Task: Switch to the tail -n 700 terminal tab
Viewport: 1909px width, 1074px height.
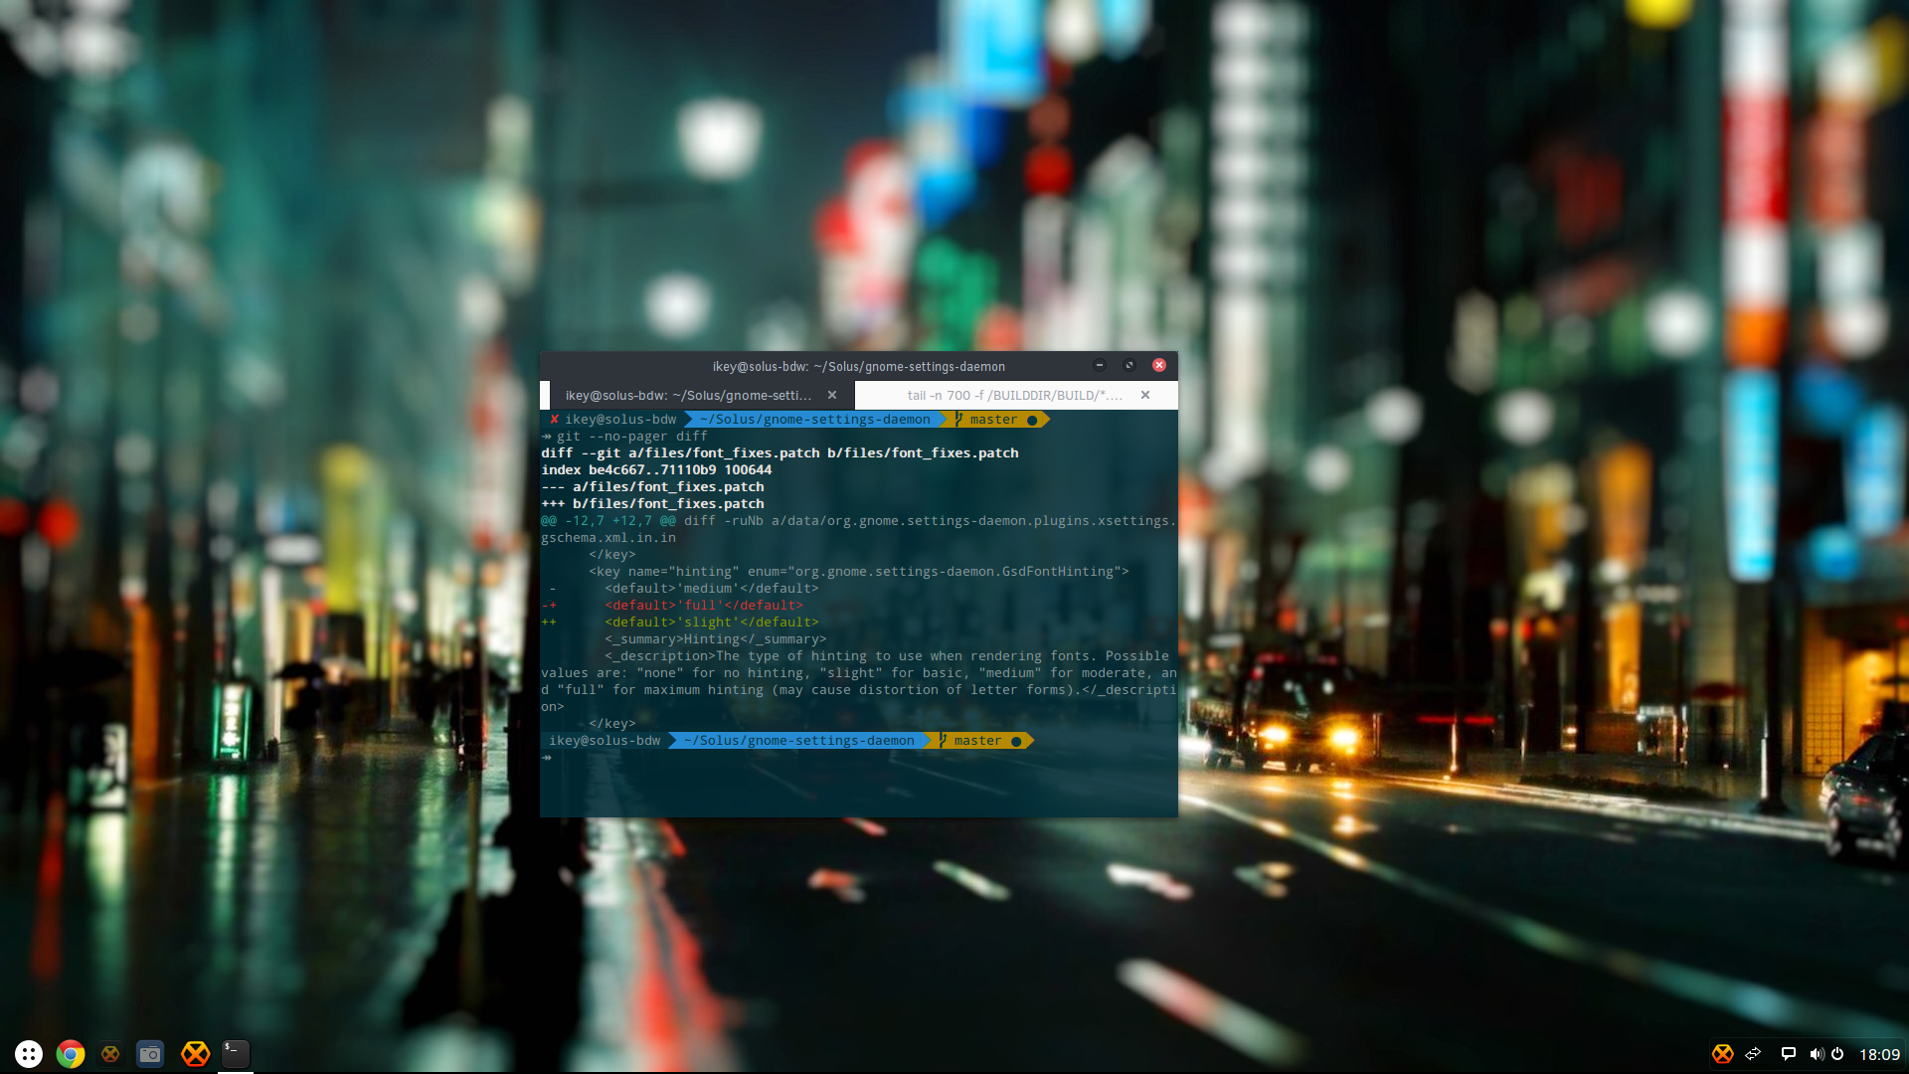Action: pos(1014,396)
